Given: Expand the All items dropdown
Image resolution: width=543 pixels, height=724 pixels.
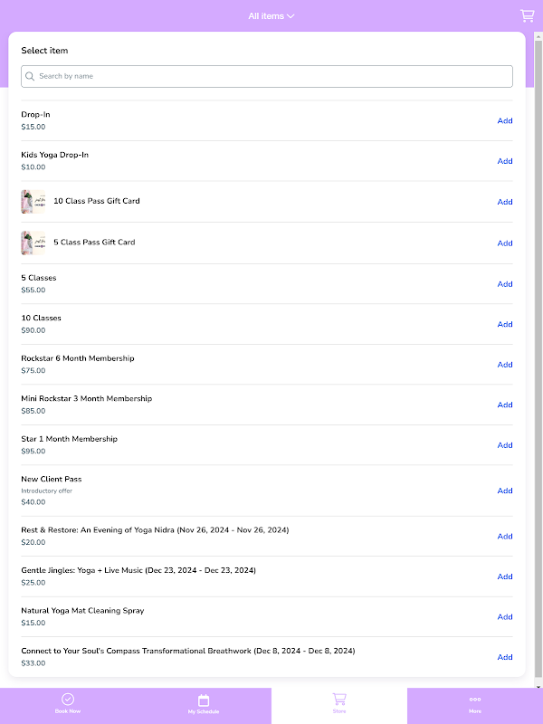Looking at the screenshot, I should click(271, 16).
